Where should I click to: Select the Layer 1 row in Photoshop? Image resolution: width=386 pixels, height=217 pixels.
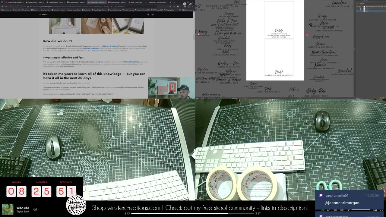pyautogui.click(x=371, y=11)
